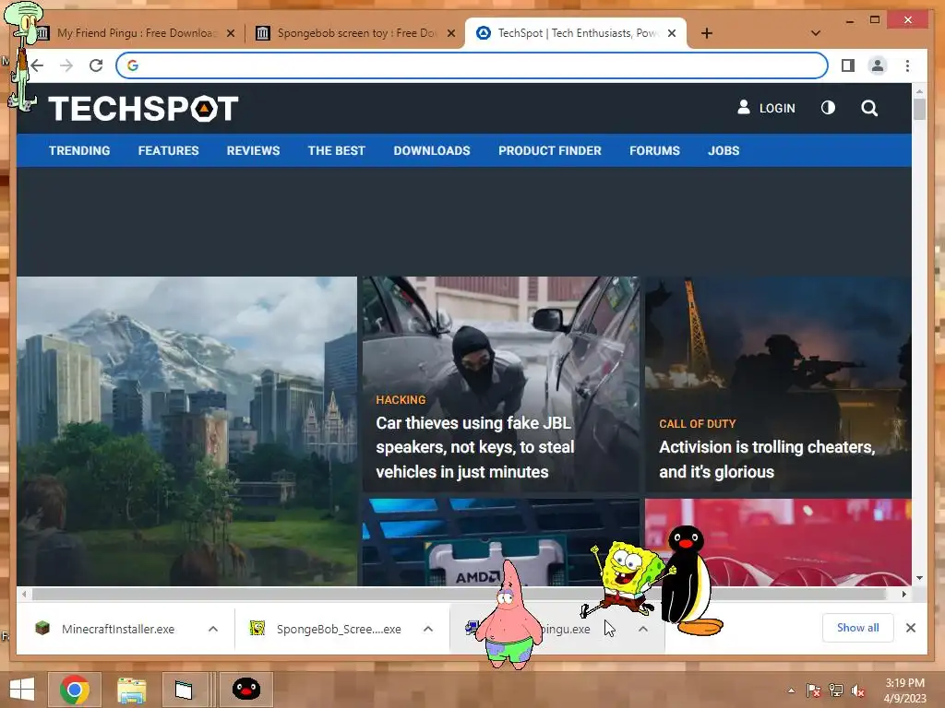Viewport: 945px width, 708px height.
Task: Open the tab search dropdown
Action: click(x=816, y=33)
